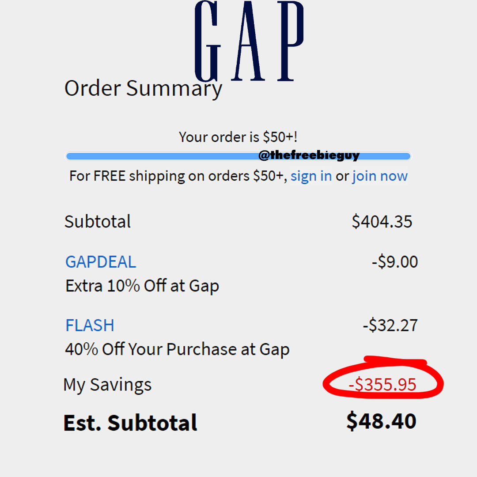477x477 pixels.
Task: Select the My Savings label
Action: [x=108, y=385]
